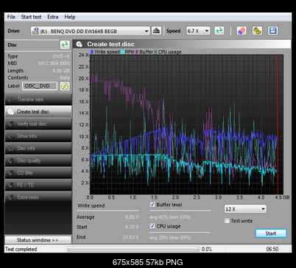This screenshot has height=268, width=296.
Task: Click the drive icon in the Drive selector
Action: 36,31
